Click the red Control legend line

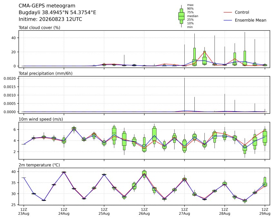tap(228, 12)
